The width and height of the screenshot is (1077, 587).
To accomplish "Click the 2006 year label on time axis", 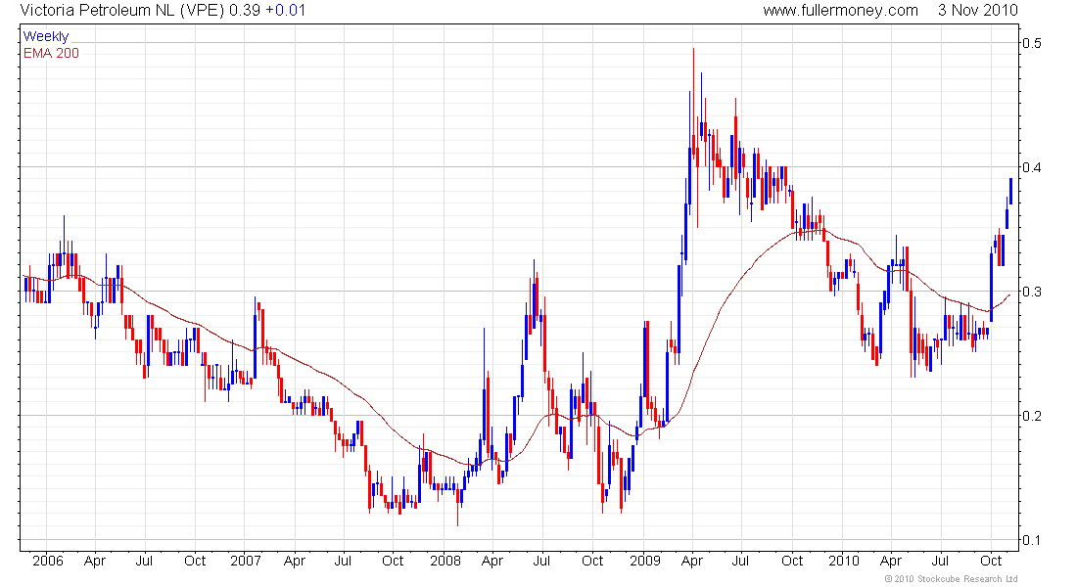I will [47, 561].
